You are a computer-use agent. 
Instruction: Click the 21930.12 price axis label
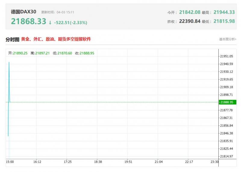click(x=227, y=72)
